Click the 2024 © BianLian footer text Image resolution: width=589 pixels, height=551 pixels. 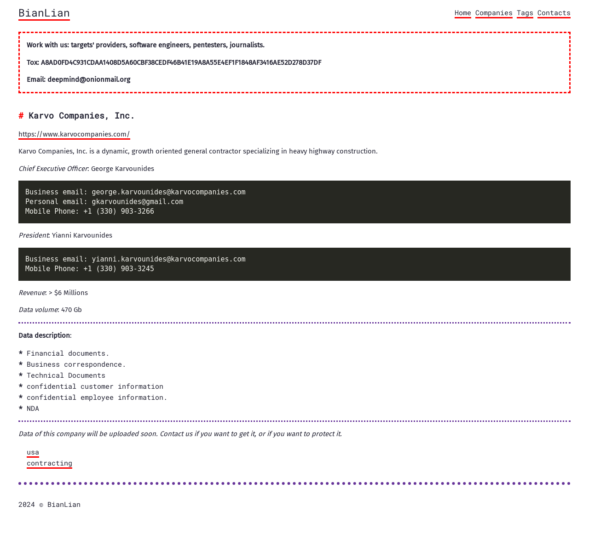pyautogui.click(x=49, y=505)
